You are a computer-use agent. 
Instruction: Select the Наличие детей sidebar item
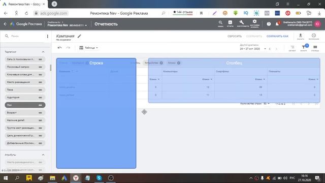click(x=25, y=120)
